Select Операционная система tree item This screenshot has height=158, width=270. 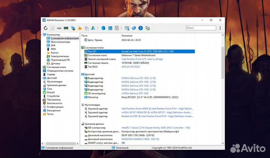tap(60, 71)
